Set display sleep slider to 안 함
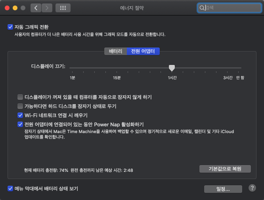Viewport: 264px width, 200px height. click(238, 72)
